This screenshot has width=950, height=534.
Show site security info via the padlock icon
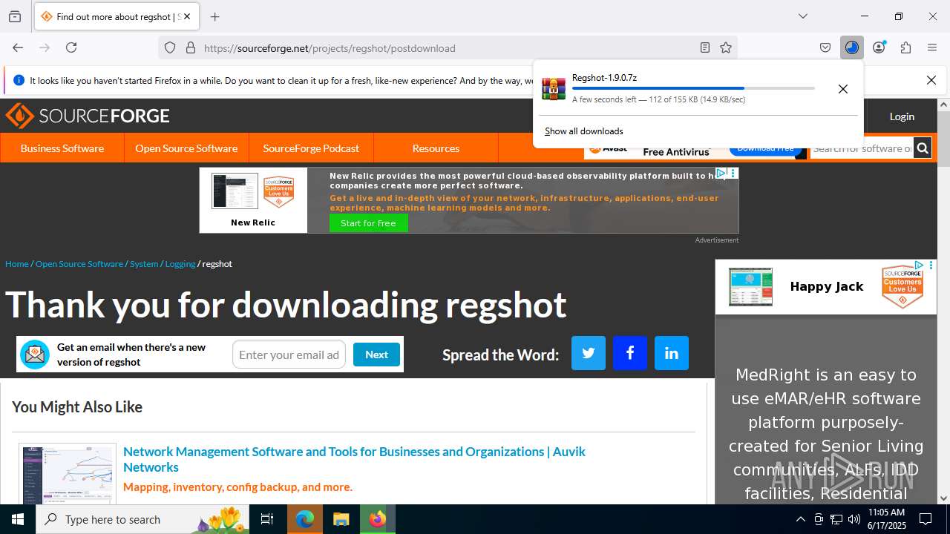[191, 47]
